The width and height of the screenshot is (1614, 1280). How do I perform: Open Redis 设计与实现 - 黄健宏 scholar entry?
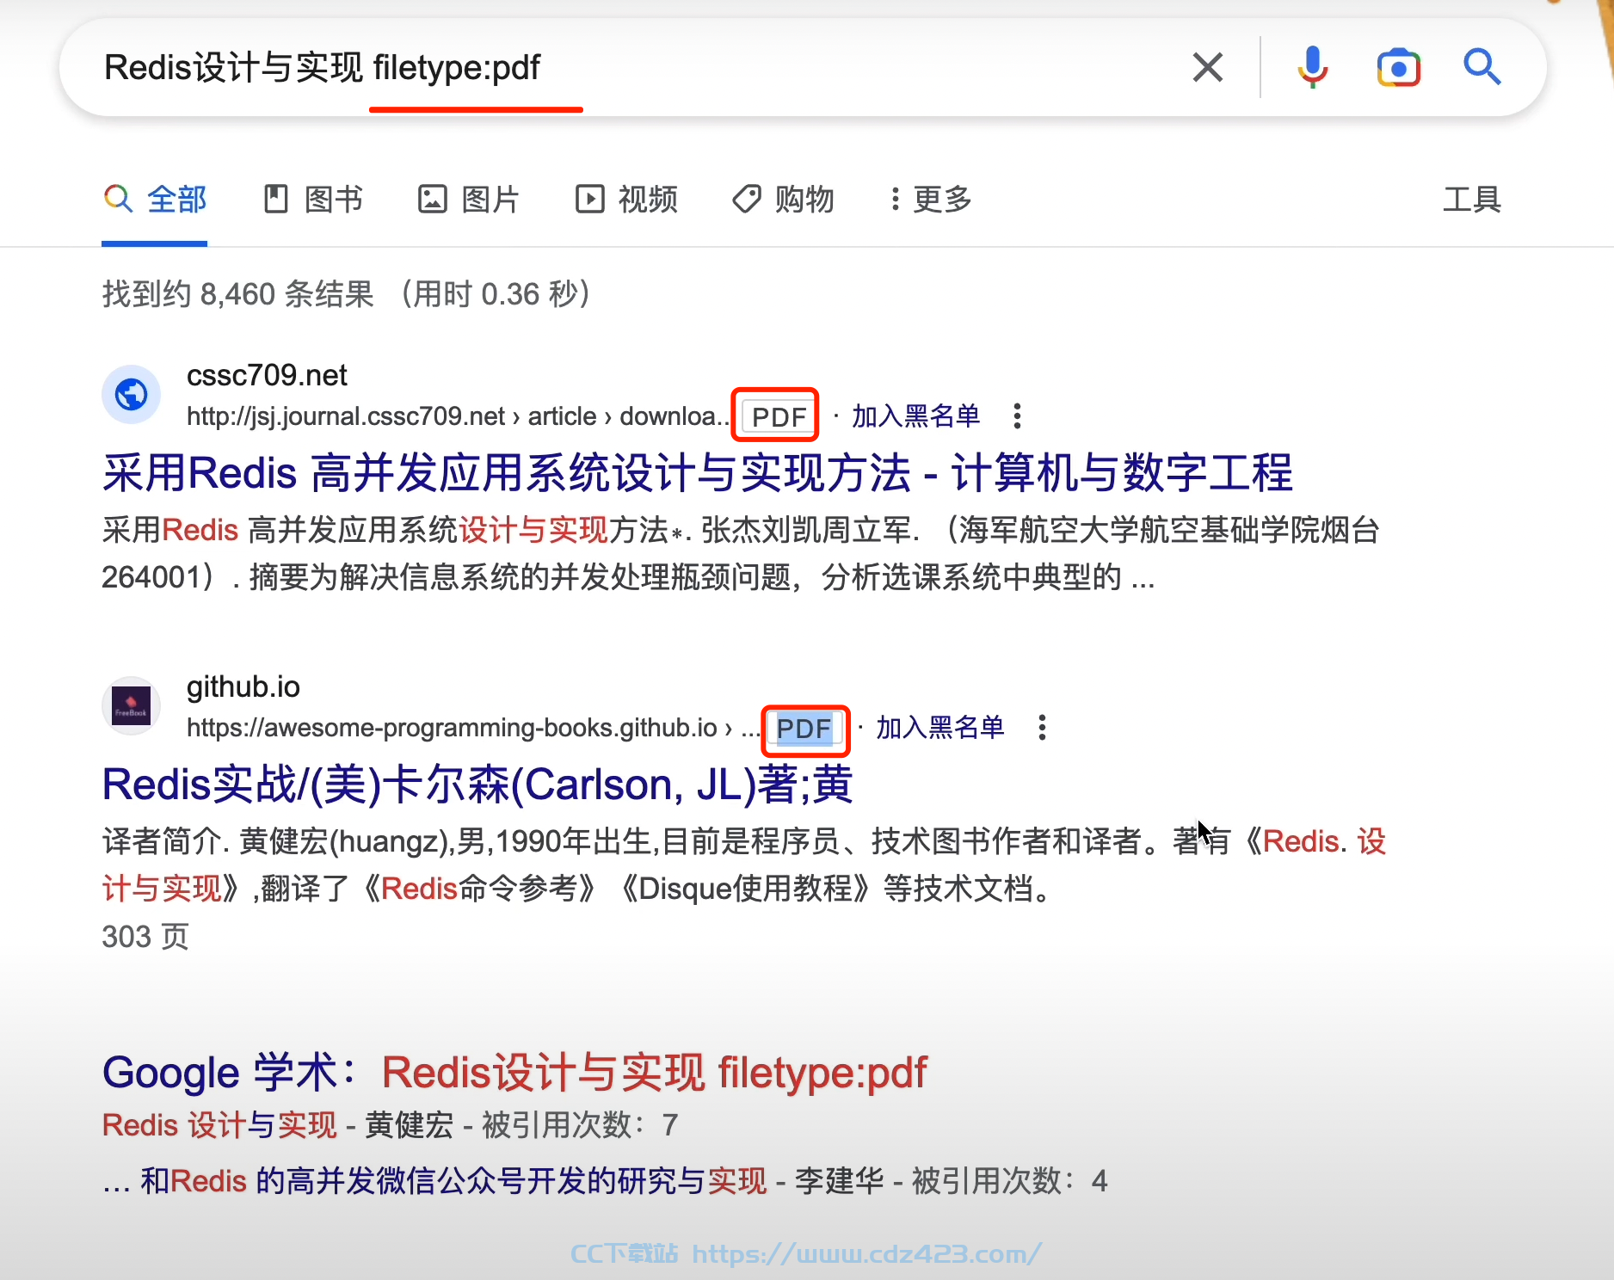pyautogui.click(x=219, y=1125)
